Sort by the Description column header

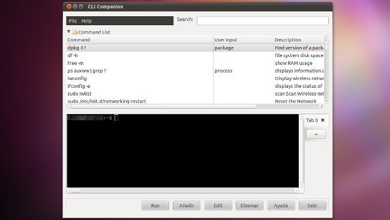click(299, 40)
